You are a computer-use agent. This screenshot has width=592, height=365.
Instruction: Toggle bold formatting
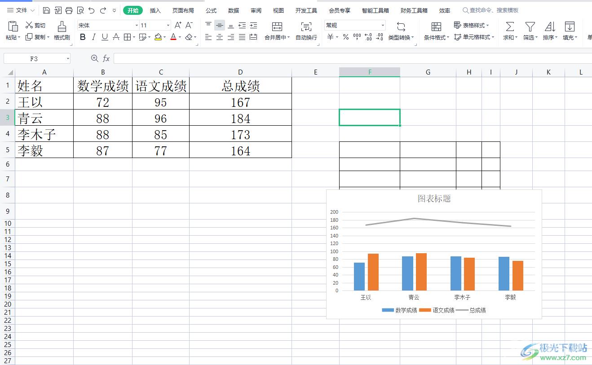pyautogui.click(x=83, y=37)
